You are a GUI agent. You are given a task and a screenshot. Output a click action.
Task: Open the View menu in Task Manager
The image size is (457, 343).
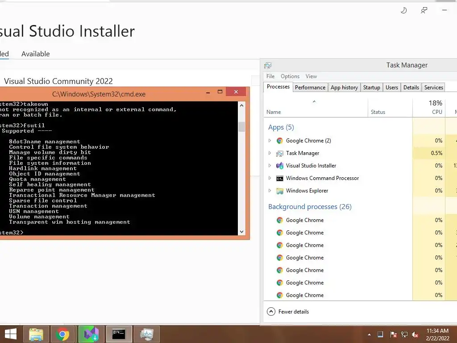311,76
